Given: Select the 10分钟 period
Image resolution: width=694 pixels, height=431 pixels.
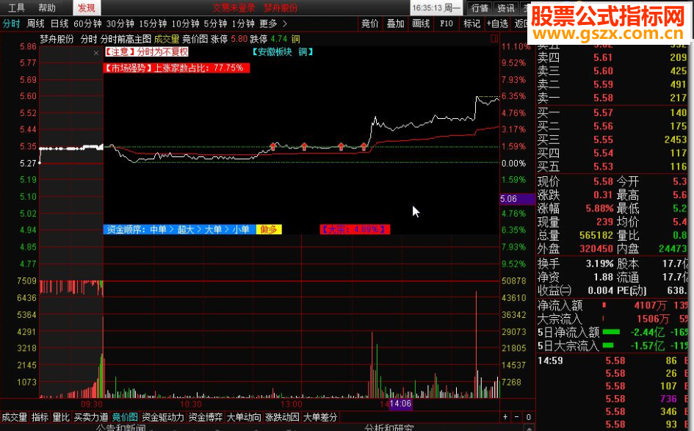Looking at the screenshot, I should pos(186,23).
